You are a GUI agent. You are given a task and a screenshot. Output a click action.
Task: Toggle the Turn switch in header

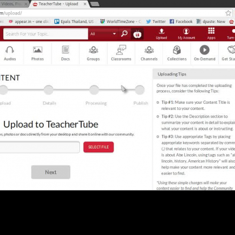[233, 31]
